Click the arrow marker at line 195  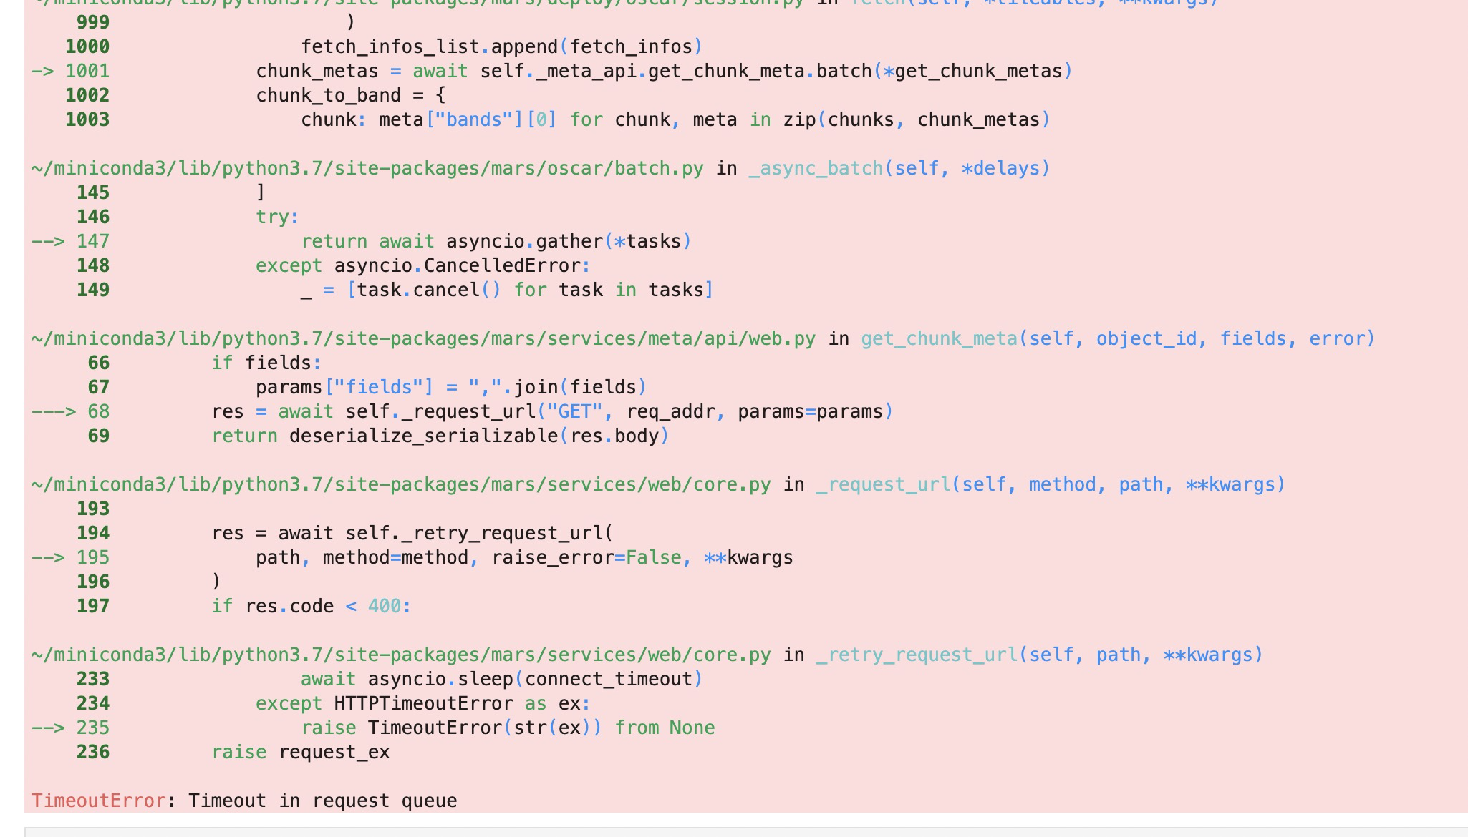(x=47, y=557)
